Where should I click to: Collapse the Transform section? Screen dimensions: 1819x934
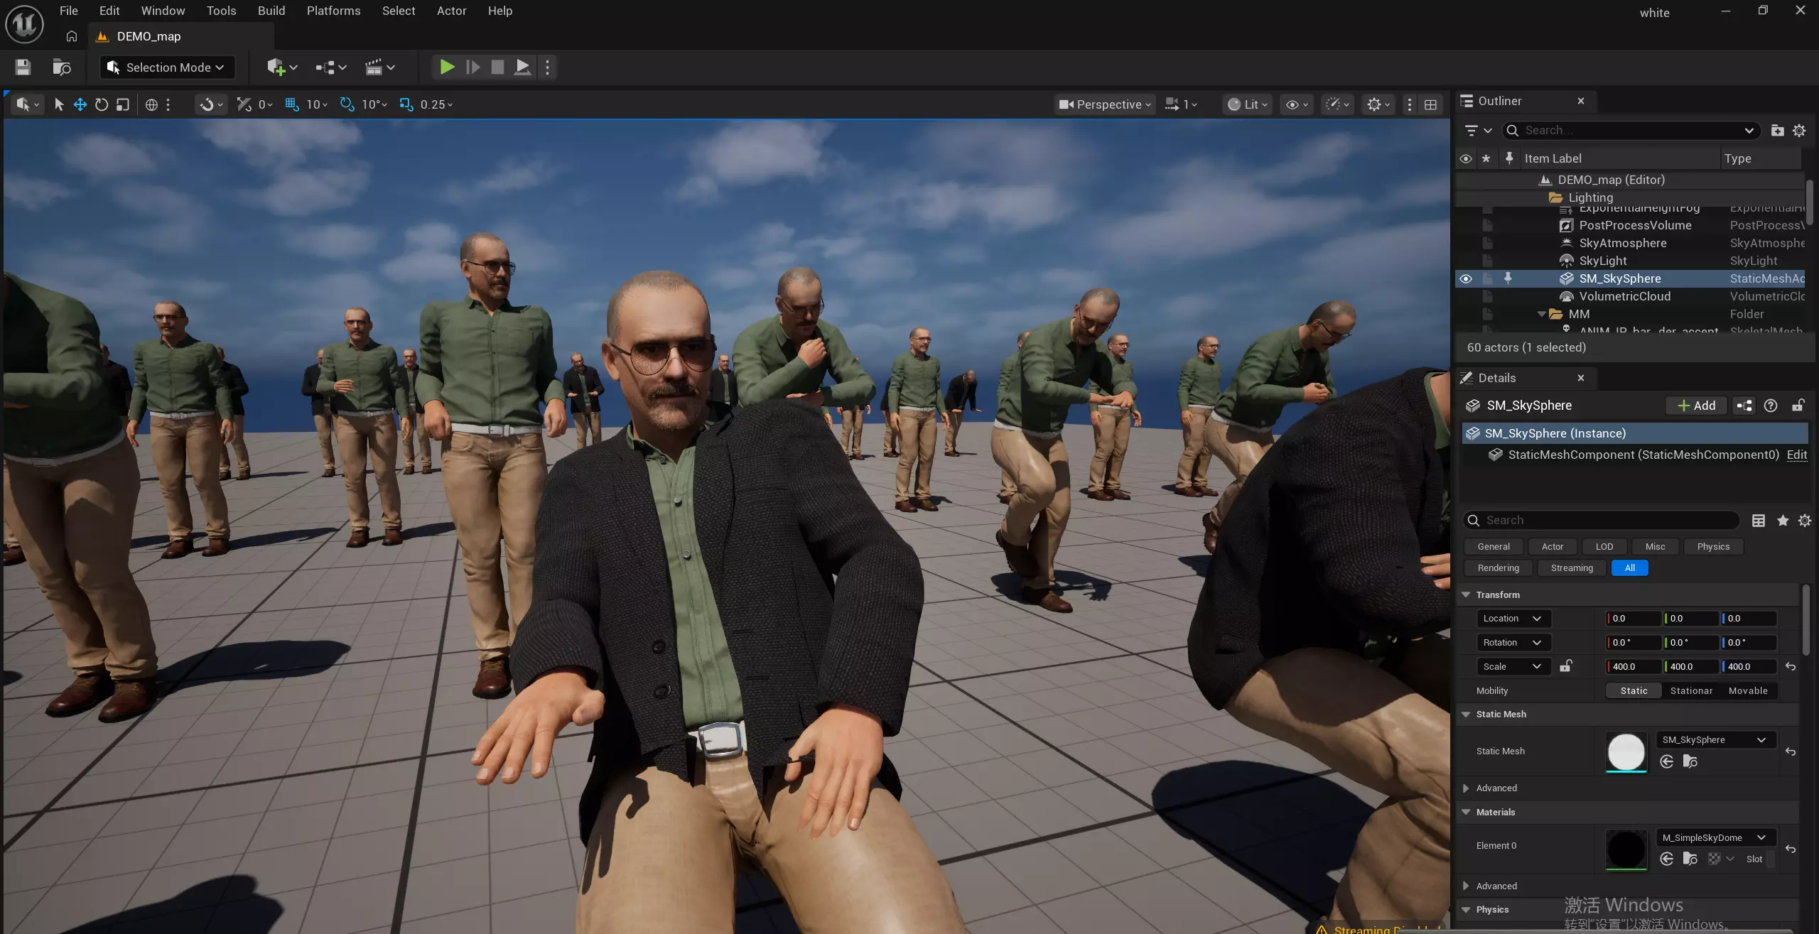[x=1466, y=594]
